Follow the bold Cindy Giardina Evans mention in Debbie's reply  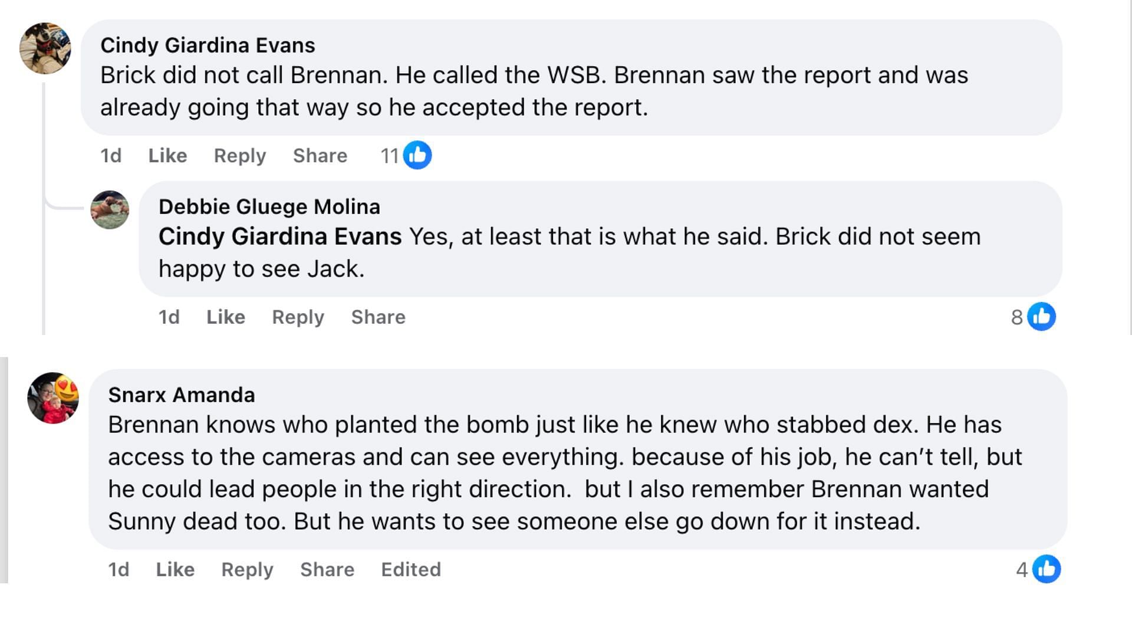[x=280, y=237]
